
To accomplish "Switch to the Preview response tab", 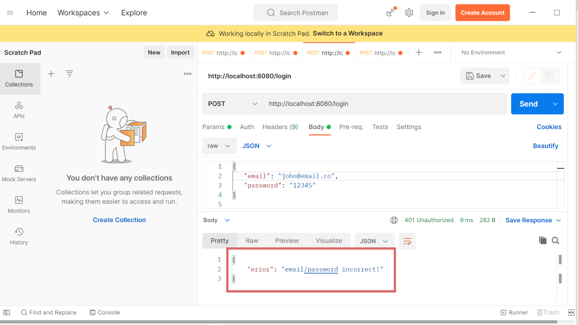I will 287,241.
